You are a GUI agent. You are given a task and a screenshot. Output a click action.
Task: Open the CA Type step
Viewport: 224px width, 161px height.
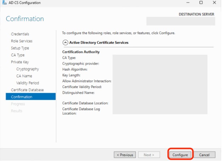(x=18, y=55)
